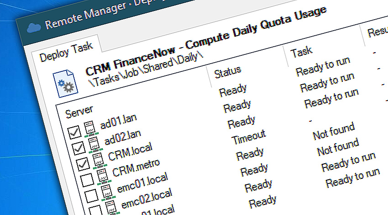Click the Remote Manager cloud icon
The width and height of the screenshot is (388, 215).
(x=33, y=28)
